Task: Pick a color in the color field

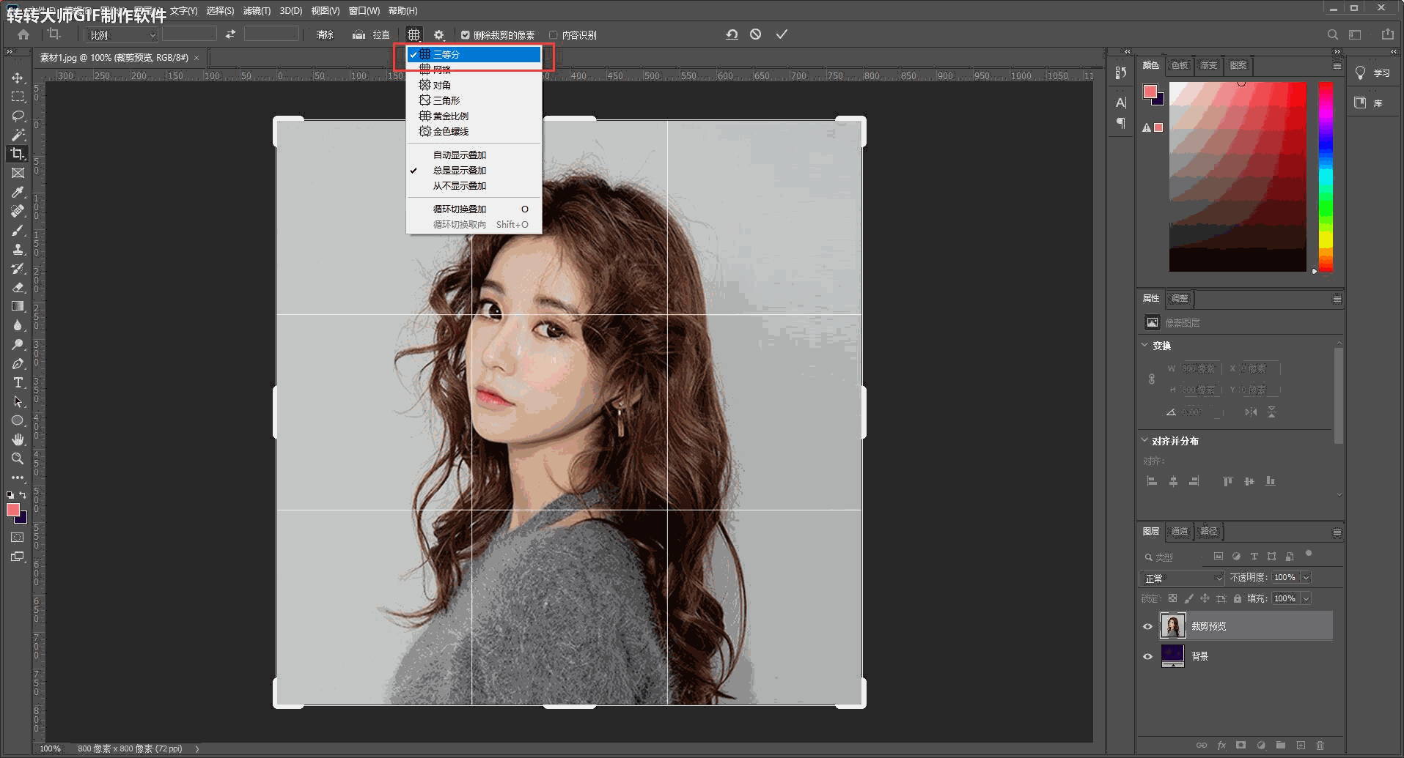Action: [x=1238, y=177]
